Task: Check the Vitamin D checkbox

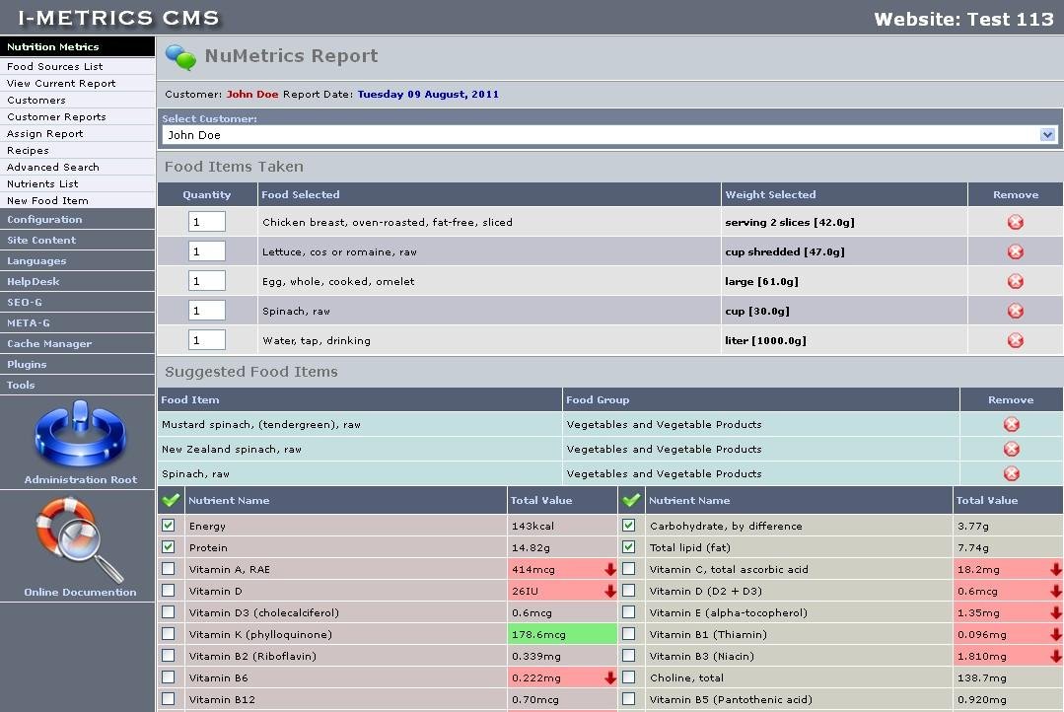Action: point(169,591)
